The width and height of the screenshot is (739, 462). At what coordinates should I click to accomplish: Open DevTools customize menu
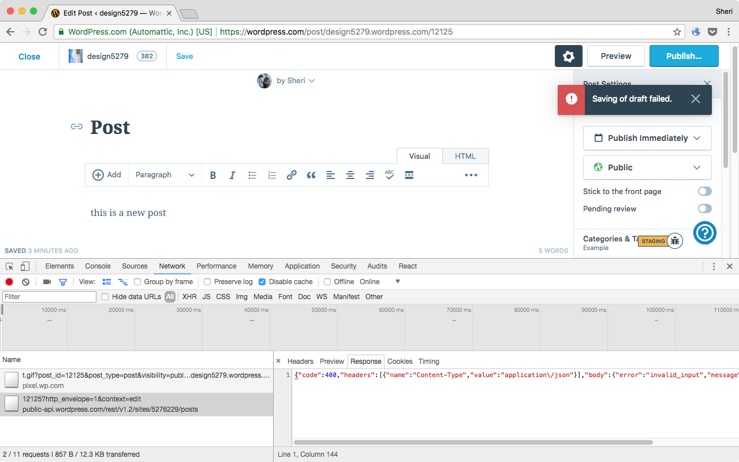(x=714, y=266)
